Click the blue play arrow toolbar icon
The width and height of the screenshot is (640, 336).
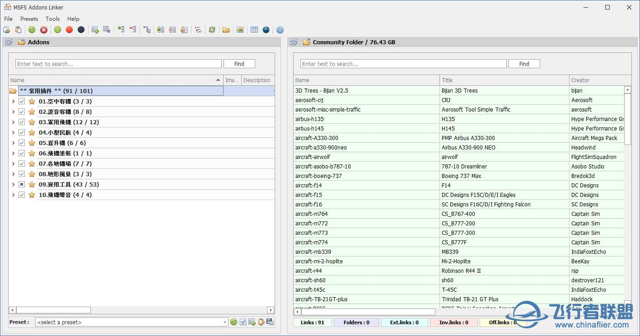280,30
